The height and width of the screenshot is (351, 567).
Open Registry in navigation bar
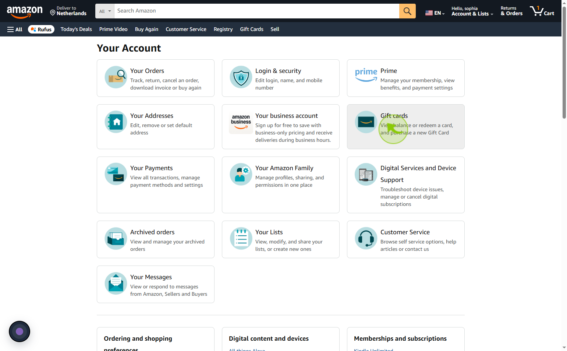coord(223,29)
